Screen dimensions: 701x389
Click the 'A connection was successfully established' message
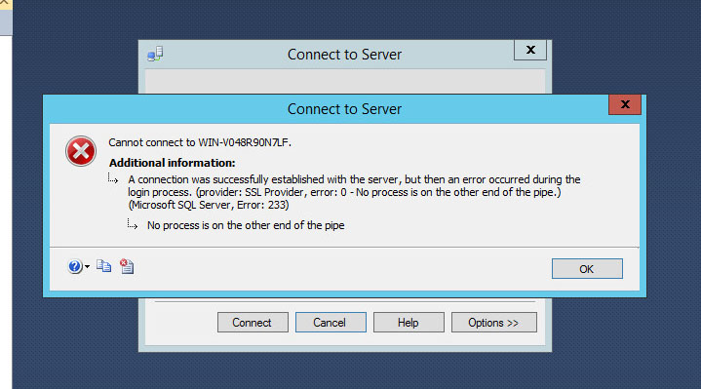pos(354,192)
